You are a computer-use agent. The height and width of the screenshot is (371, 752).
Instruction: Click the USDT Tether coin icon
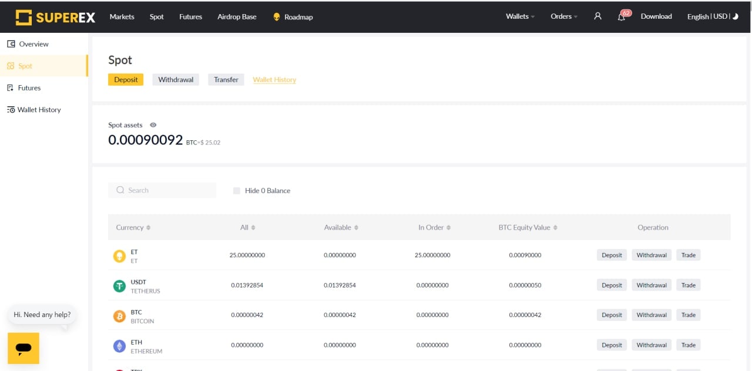119,286
